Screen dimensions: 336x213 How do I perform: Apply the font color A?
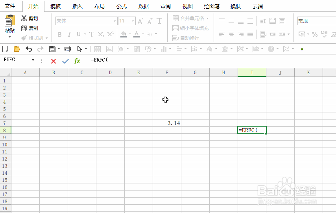(137, 34)
